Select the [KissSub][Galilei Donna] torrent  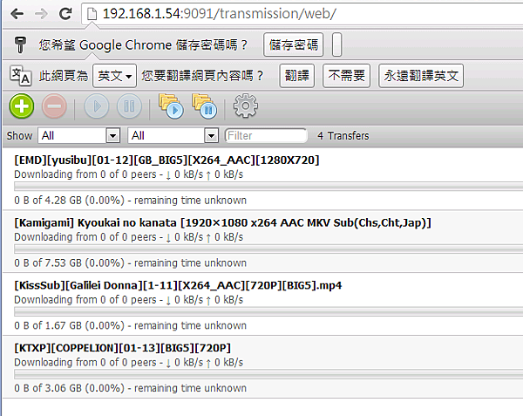[x=178, y=285]
